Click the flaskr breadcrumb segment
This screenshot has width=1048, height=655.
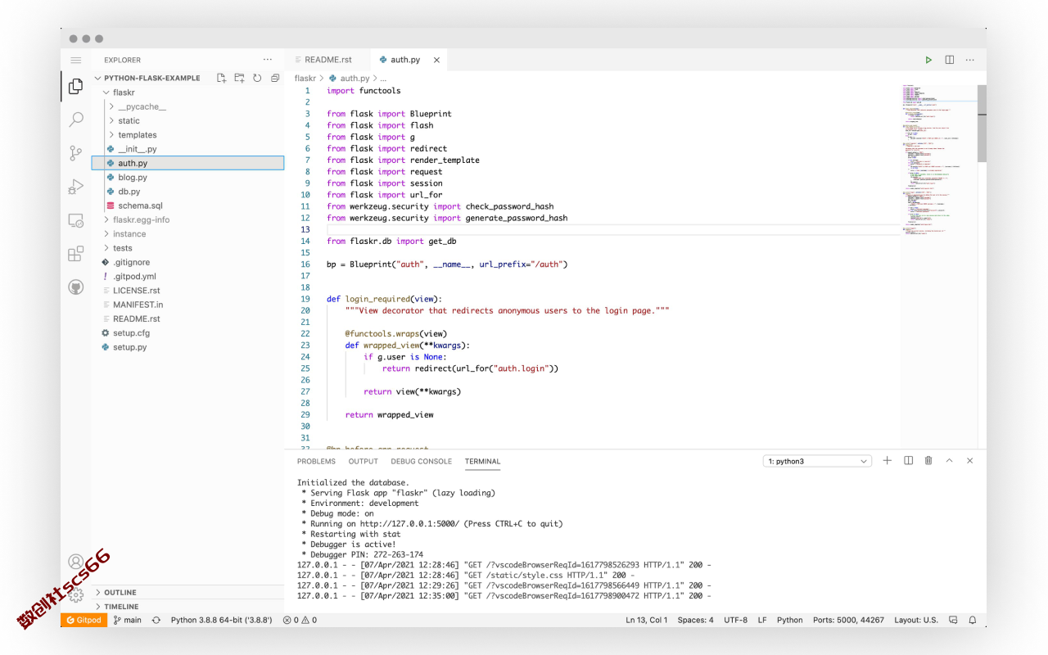click(305, 79)
